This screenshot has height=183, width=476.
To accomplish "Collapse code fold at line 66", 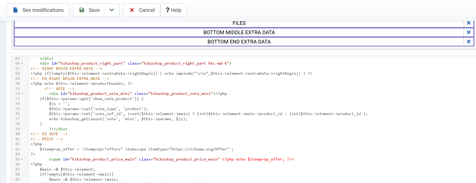I will click(22, 64).
